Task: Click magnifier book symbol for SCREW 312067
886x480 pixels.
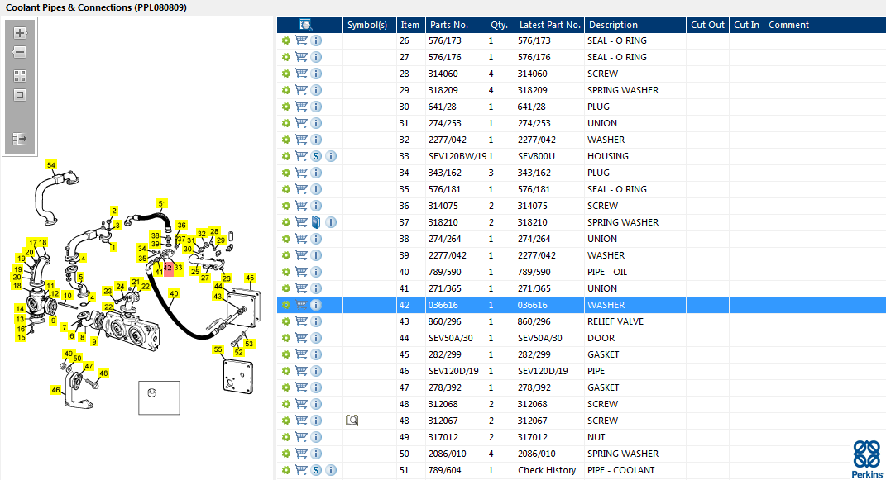Action: [x=352, y=421]
